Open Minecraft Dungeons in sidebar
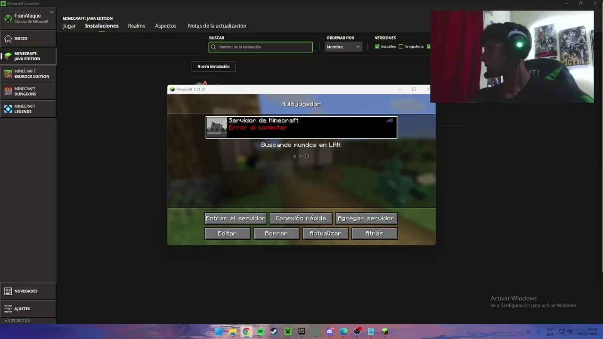This screenshot has height=339, width=603. pos(28,91)
